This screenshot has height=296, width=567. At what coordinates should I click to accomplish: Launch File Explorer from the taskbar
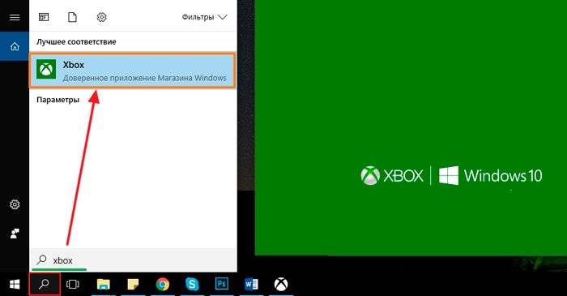click(x=104, y=284)
